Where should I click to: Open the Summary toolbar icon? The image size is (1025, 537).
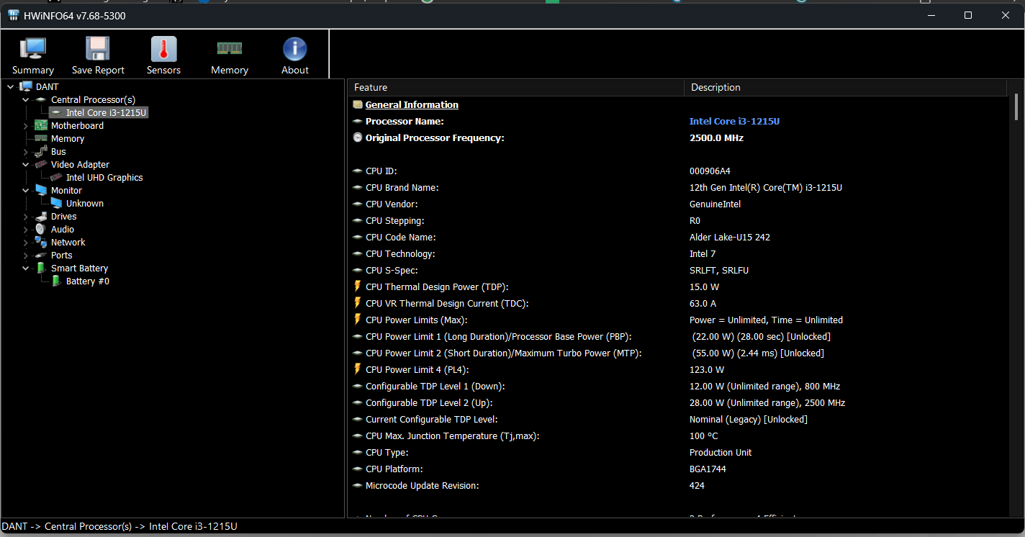point(33,50)
